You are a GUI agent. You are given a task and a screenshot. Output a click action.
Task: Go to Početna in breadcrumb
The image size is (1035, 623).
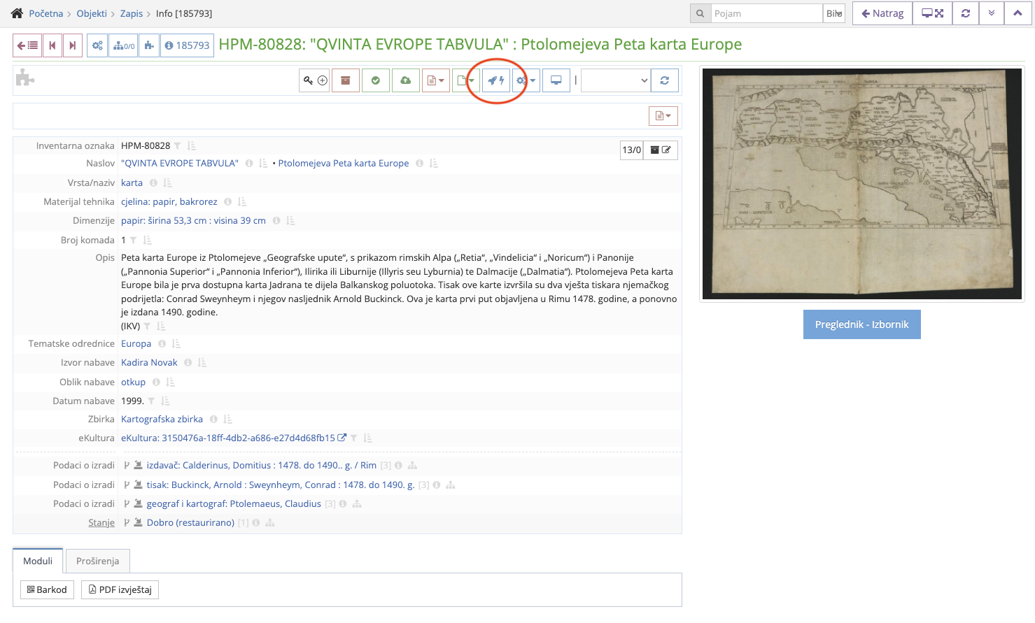[x=46, y=13]
